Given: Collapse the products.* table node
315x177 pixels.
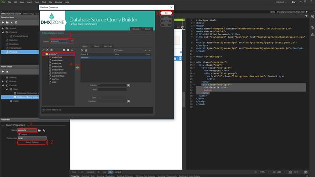Looking at the screenshot, I should [x=43, y=54].
